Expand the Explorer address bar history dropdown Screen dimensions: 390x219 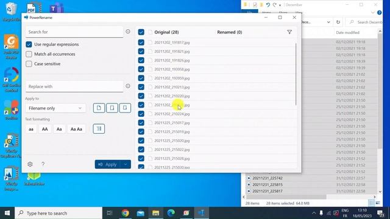point(328,22)
